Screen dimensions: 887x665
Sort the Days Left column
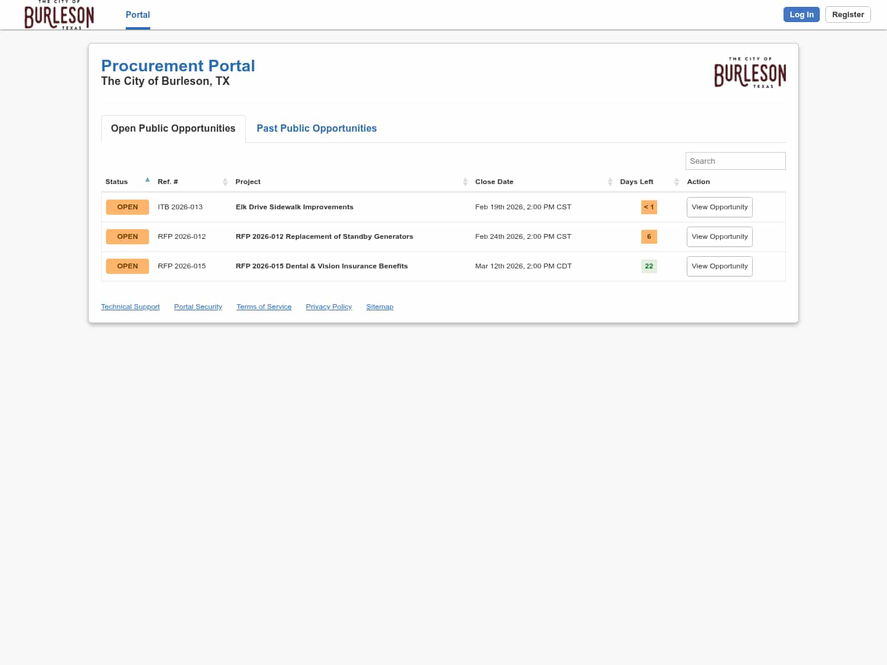[676, 182]
